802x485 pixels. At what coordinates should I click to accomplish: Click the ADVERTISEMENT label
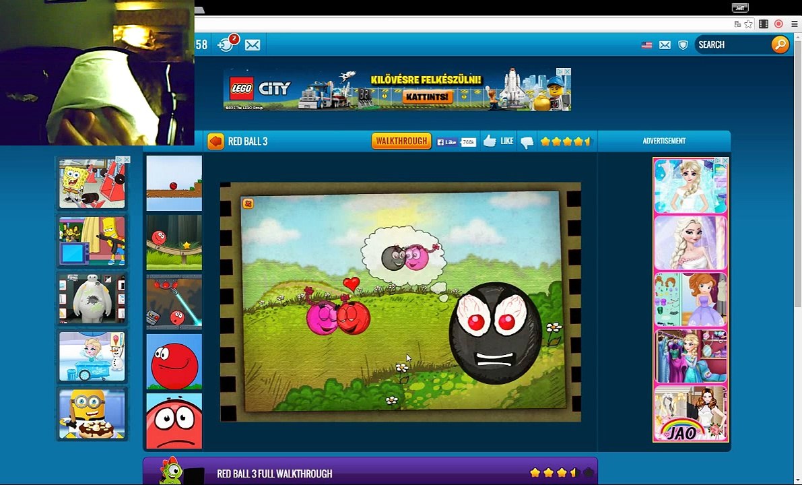point(664,141)
